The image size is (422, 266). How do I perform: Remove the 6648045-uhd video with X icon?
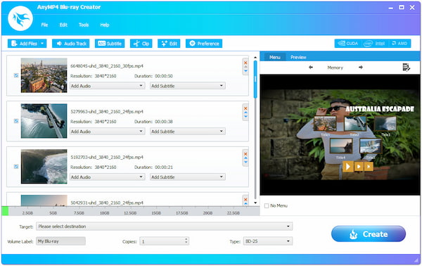245,63
